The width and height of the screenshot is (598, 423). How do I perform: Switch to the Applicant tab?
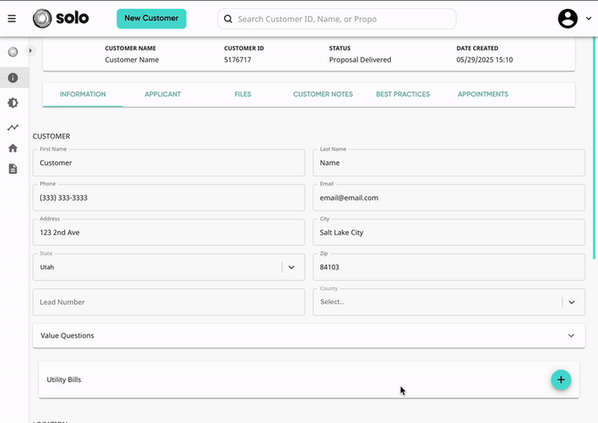tap(162, 94)
